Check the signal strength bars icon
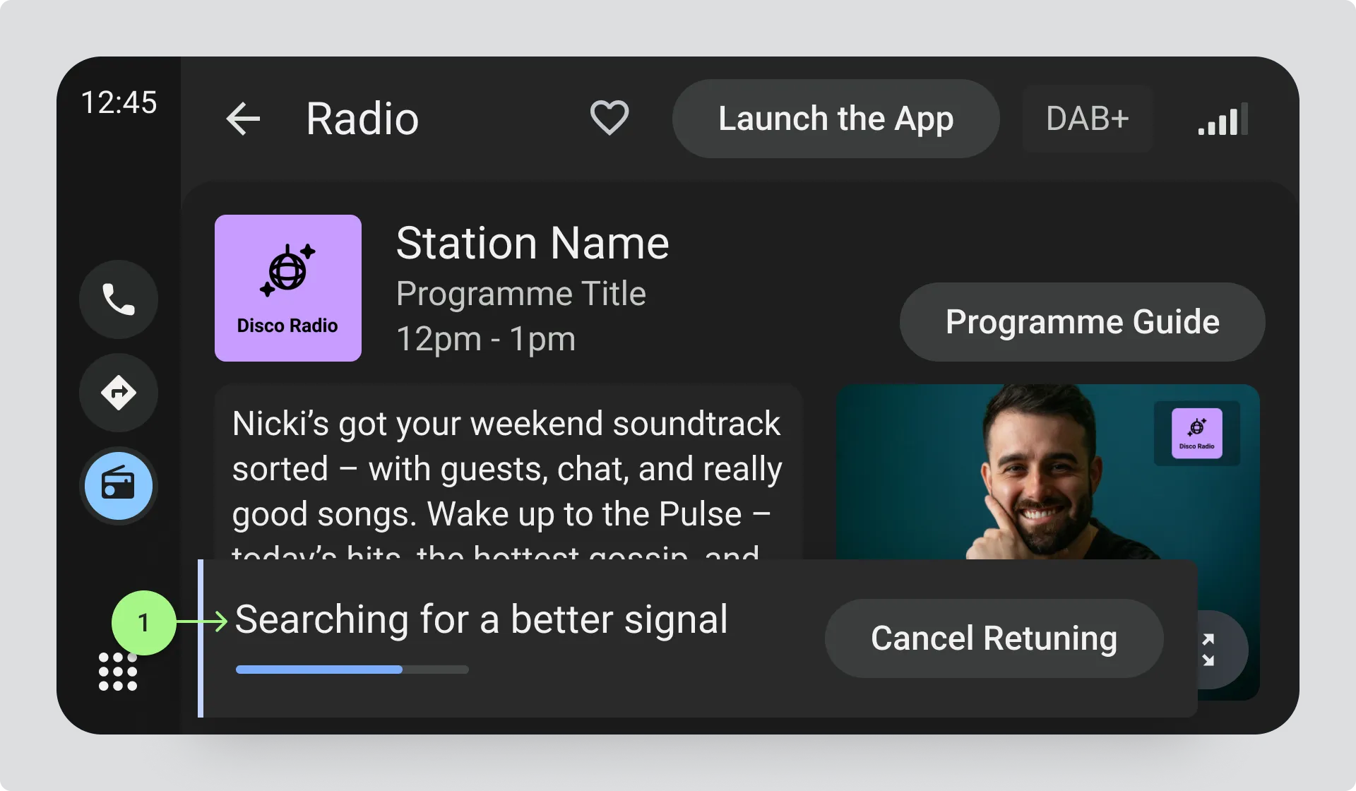This screenshot has width=1356, height=791. [x=1223, y=119]
